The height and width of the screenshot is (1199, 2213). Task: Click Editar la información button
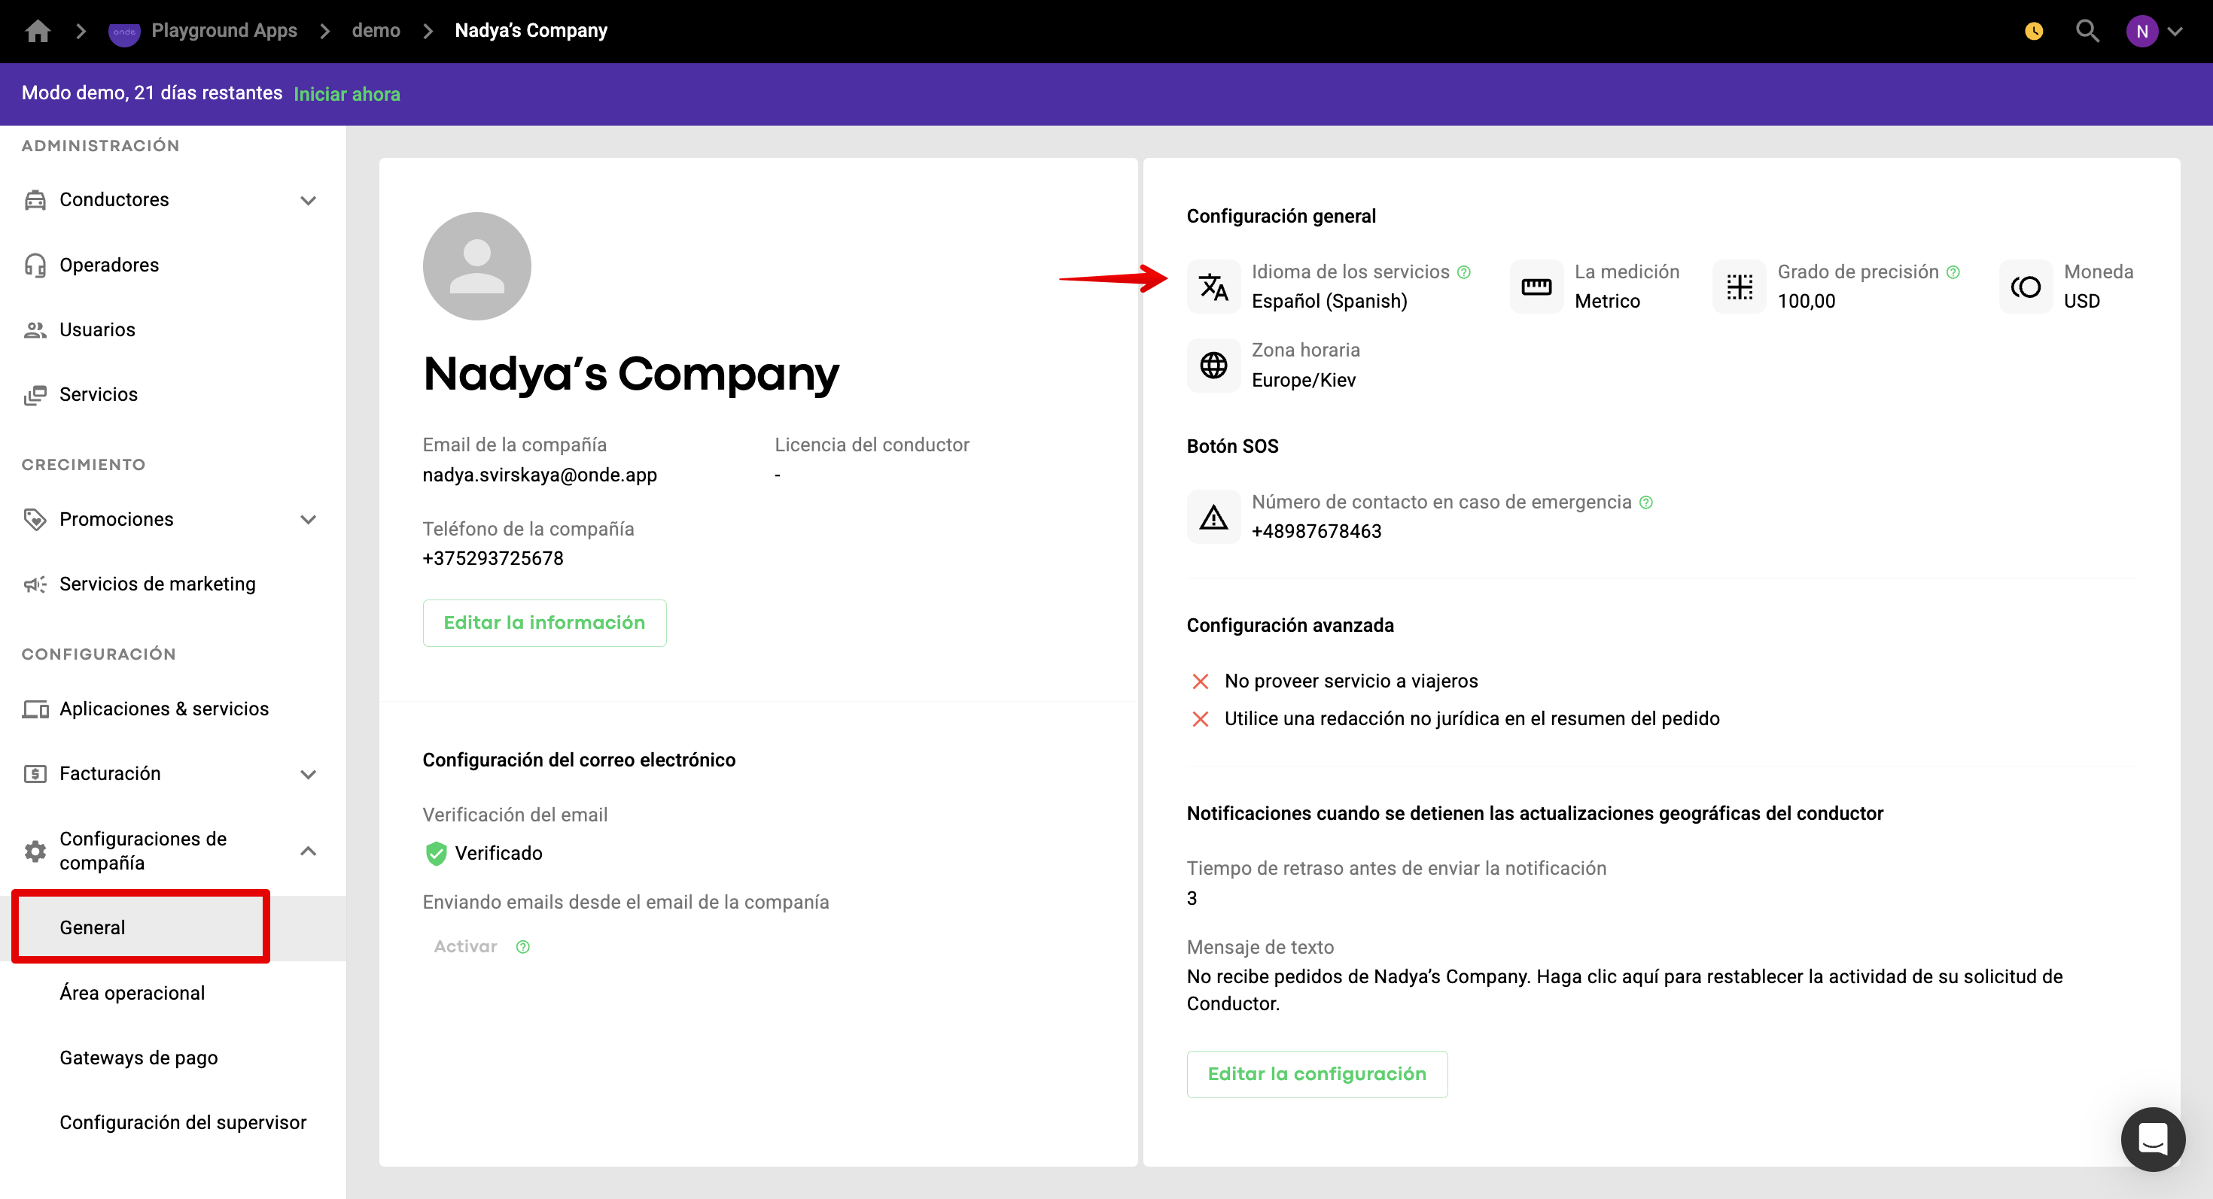click(x=543, y=622)
